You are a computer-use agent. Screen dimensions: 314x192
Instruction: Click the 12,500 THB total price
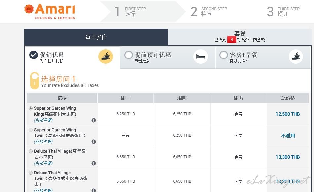(x=288, y=114)
